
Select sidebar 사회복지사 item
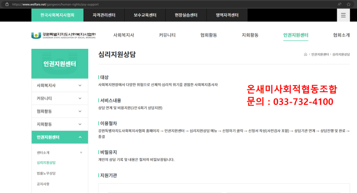(60, 86)
